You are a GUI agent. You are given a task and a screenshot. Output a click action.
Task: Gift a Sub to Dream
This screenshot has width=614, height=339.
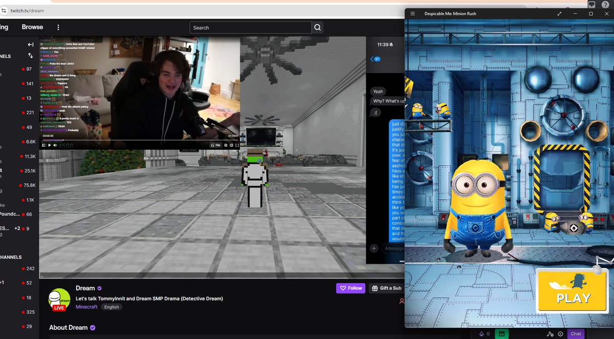(386, 288)
